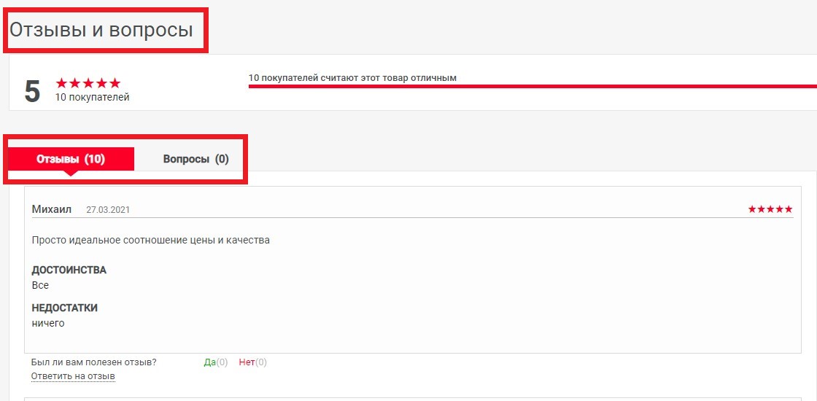This screenshot has height=401, width=817.
Task: Click '10 покупателей считают этот товар отличным' label
Action: tap(352, 77)
